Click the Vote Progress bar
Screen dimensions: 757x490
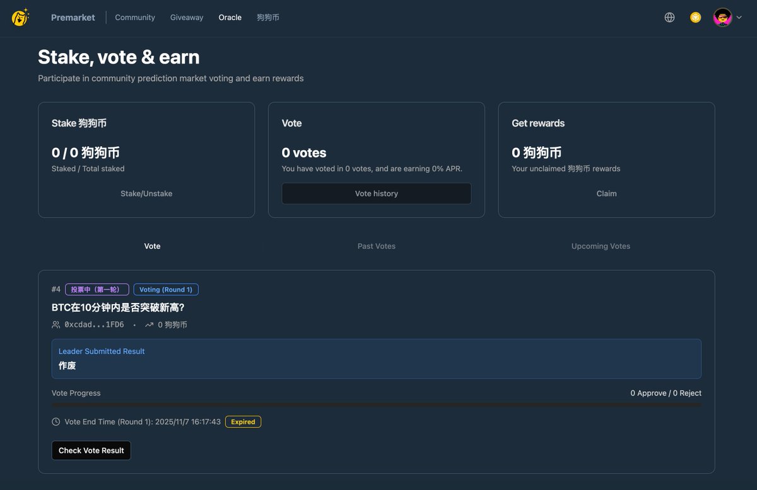pyautogui.click(x=377, y=405)
